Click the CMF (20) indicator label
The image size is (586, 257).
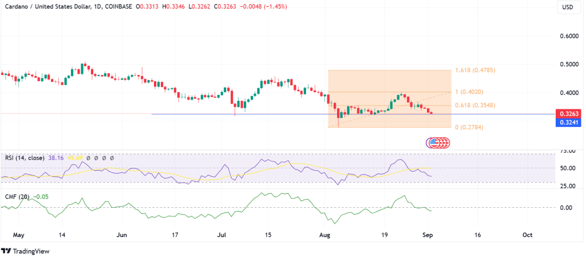point(17,196)
